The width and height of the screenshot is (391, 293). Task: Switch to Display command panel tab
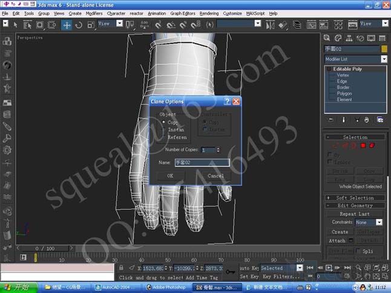371,38
